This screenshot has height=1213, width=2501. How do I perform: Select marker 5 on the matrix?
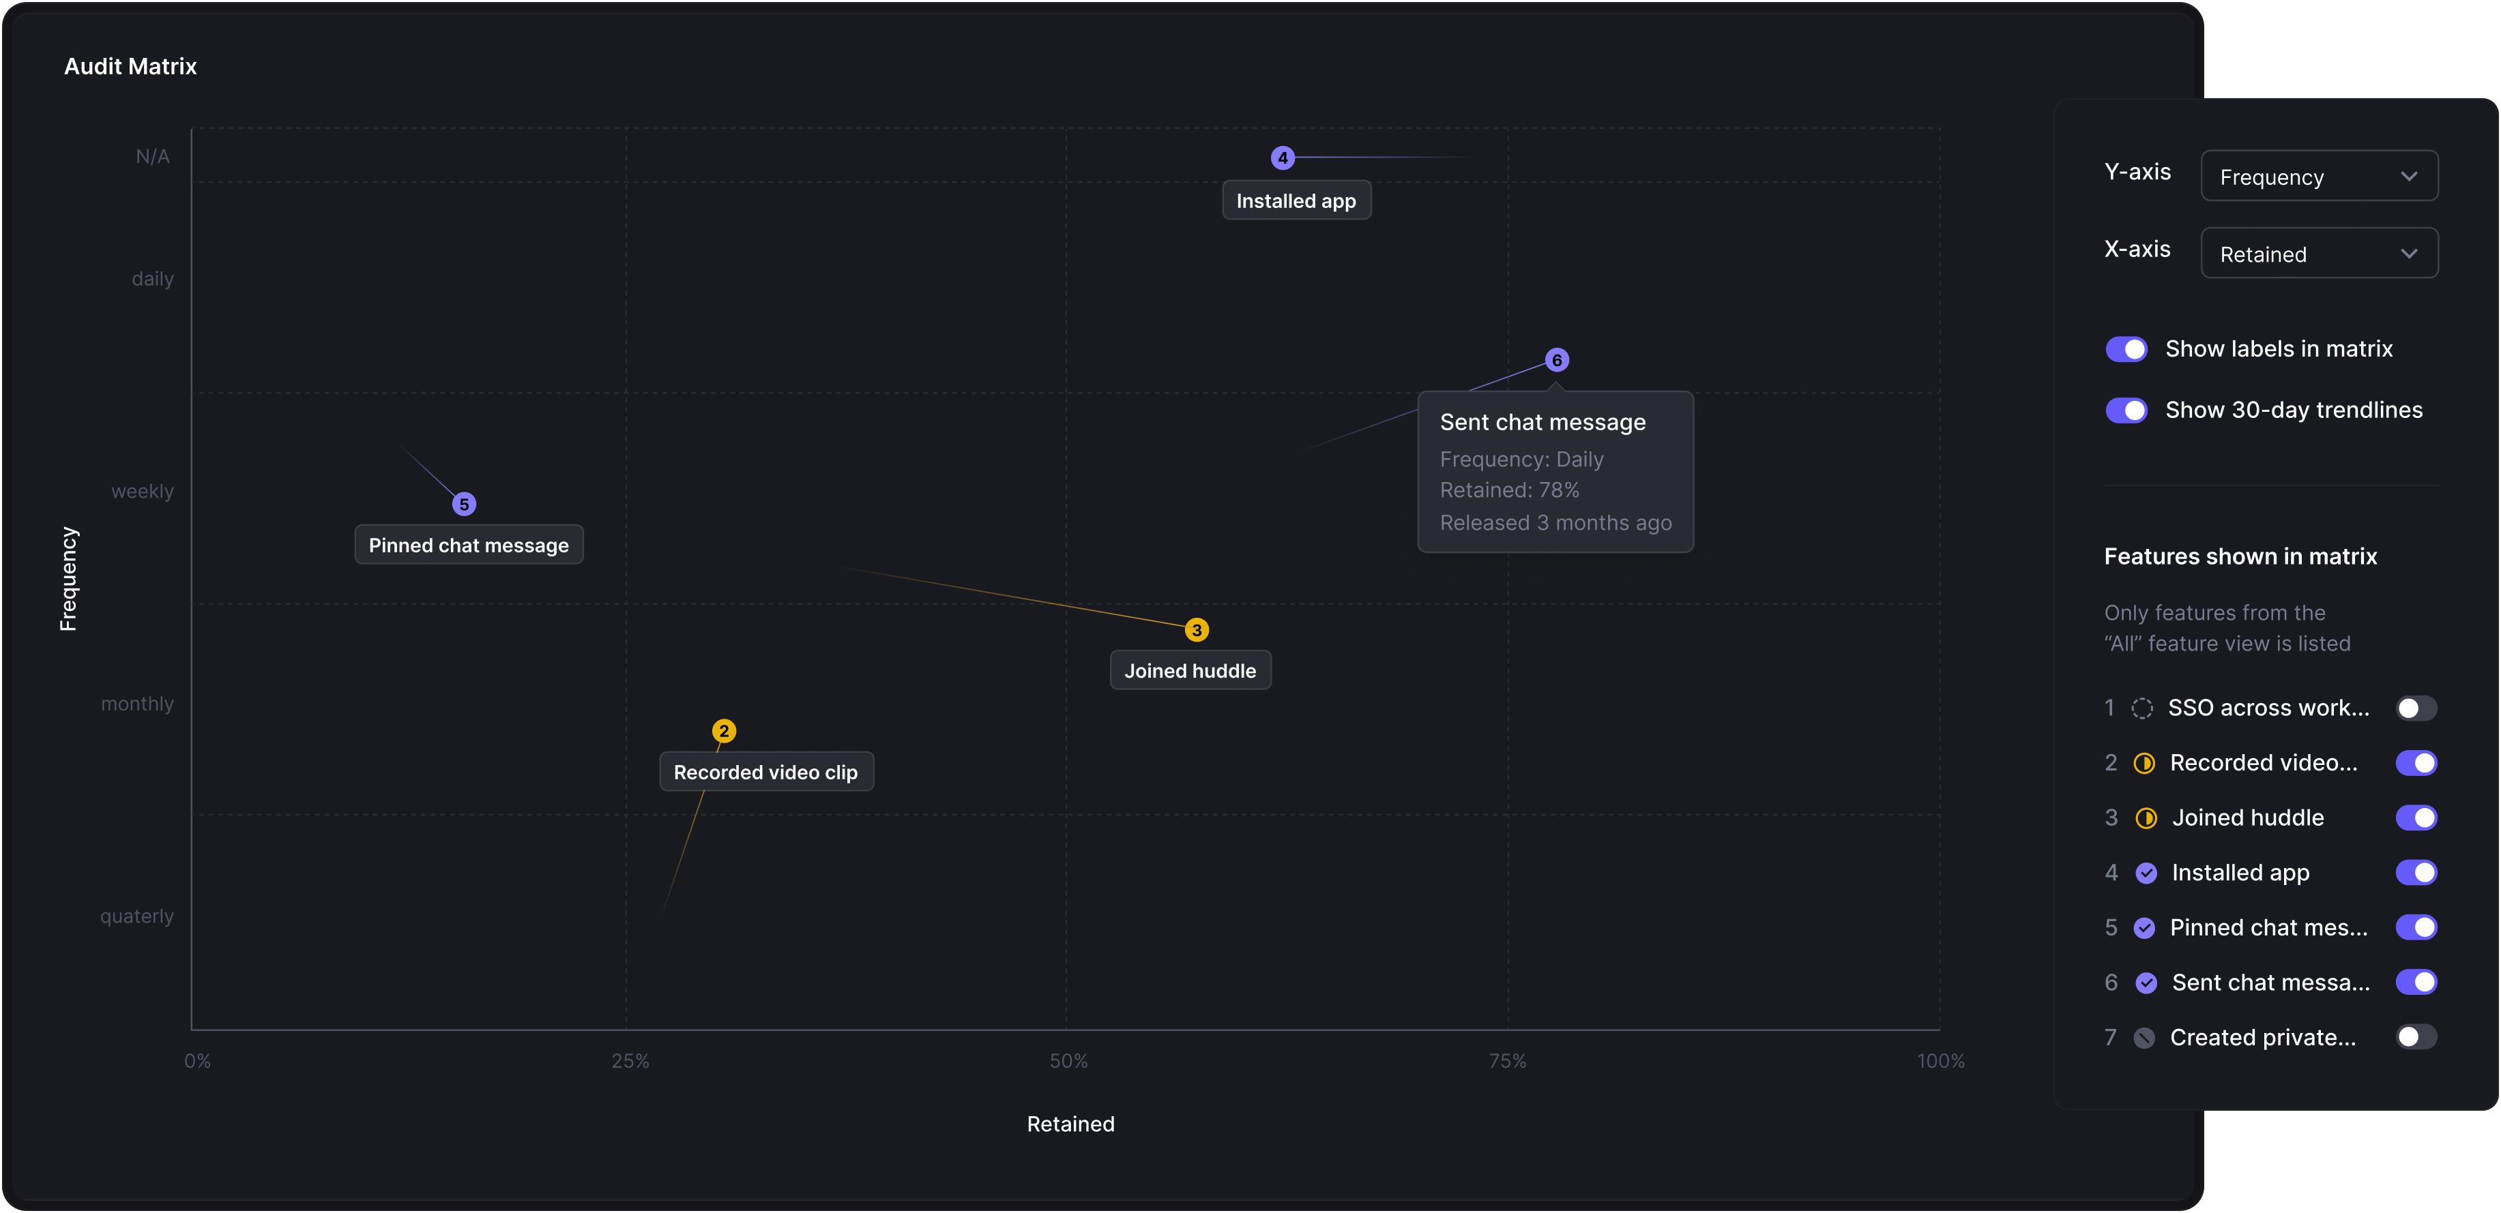click(464, 504)
